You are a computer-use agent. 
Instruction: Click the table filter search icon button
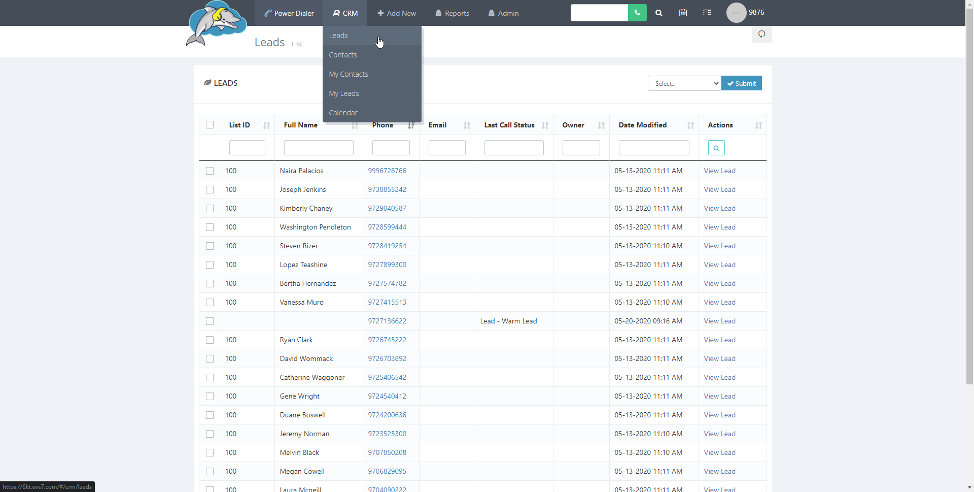point(716,148)
